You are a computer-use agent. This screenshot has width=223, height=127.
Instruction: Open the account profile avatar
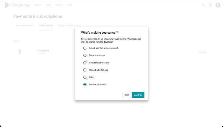(x=218, y=5)
